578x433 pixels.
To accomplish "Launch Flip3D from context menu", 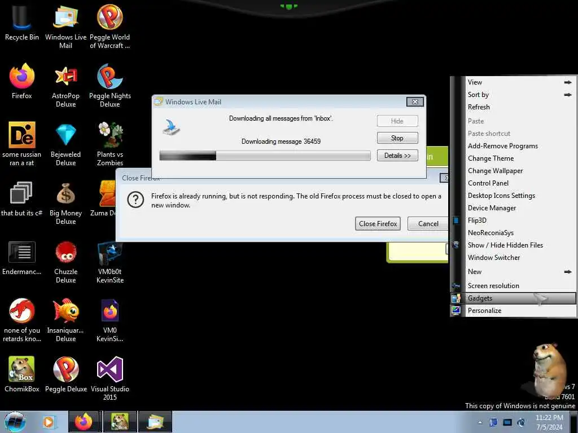I will tap(514, 220).
